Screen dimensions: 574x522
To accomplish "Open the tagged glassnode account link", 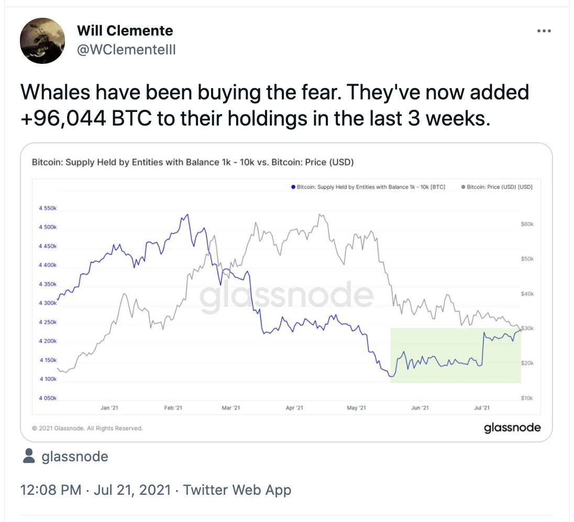I will (x=74, y=457).
